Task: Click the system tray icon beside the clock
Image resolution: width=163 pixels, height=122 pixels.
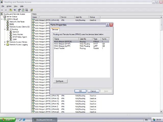Action: click(x=154, y=120)
